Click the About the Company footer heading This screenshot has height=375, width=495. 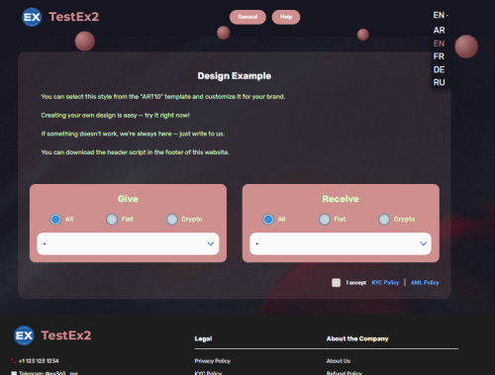click(x=357, y=338)
